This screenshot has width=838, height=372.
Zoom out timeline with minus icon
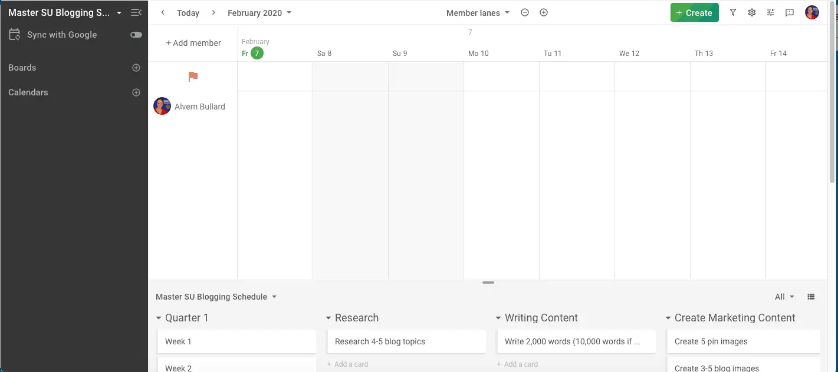tap(525, 12)
